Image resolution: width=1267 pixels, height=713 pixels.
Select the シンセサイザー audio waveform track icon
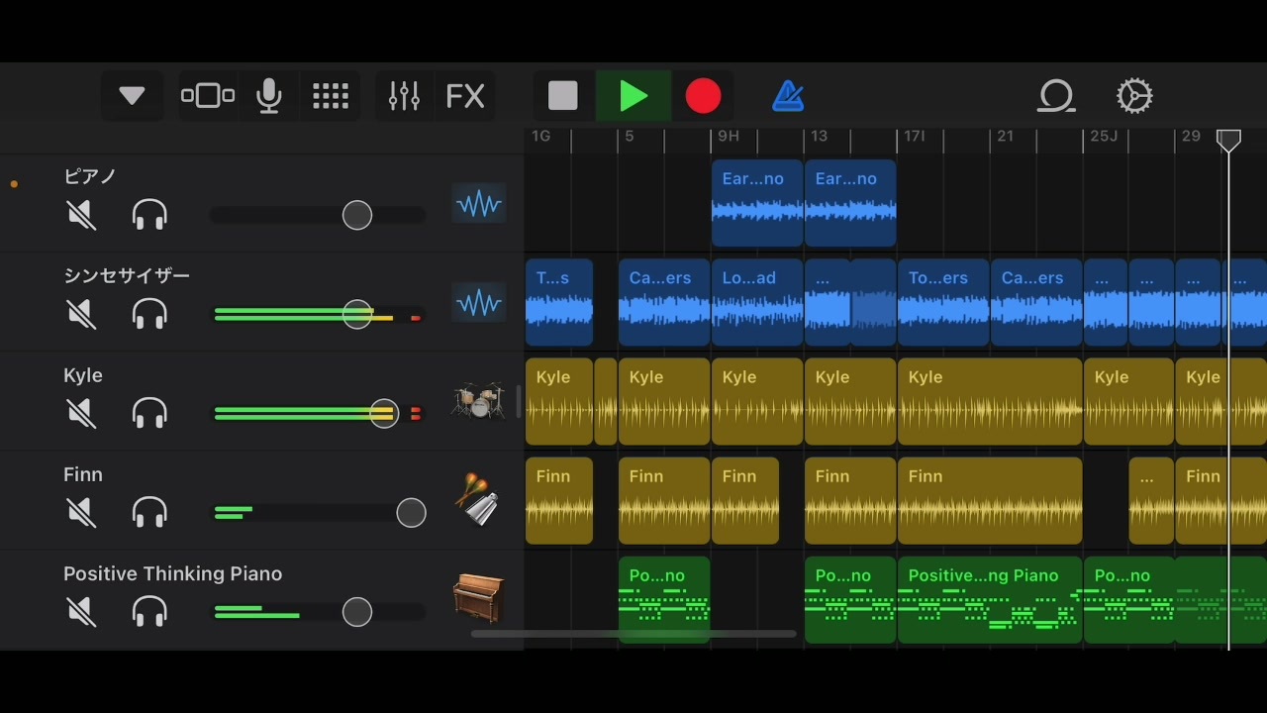(479, 303)
